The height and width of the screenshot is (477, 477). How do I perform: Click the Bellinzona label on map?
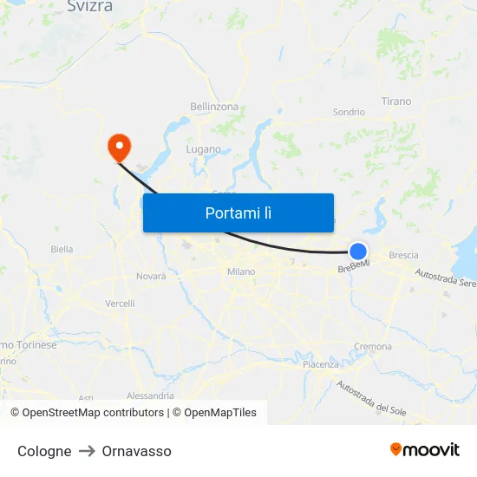[214, 107]
